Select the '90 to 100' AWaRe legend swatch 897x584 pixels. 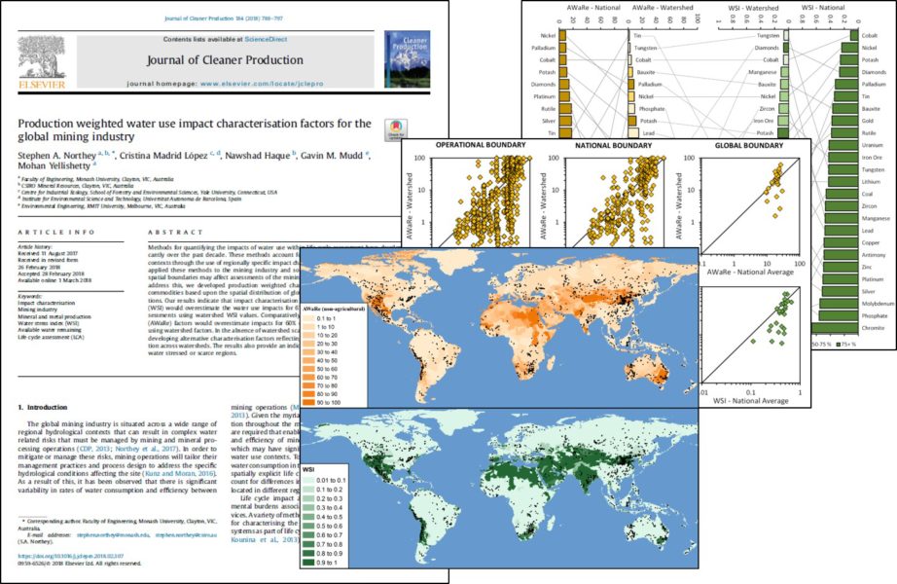click(307, 403)
